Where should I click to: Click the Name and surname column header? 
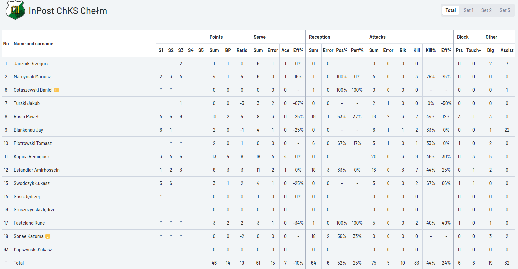[x=33, y=44]
